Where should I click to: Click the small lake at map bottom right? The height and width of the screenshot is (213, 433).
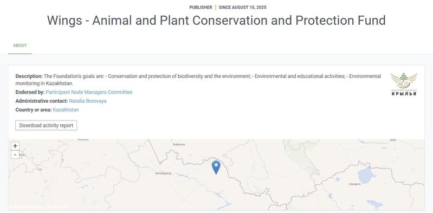(x=374, y=204)
